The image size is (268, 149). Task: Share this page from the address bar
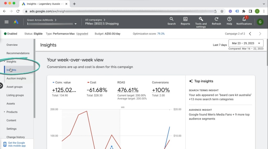215,11
